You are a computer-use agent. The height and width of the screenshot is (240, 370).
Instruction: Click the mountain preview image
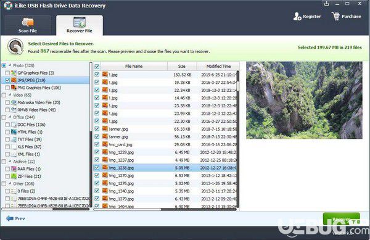pyautogui.click(x=304, y=100)
